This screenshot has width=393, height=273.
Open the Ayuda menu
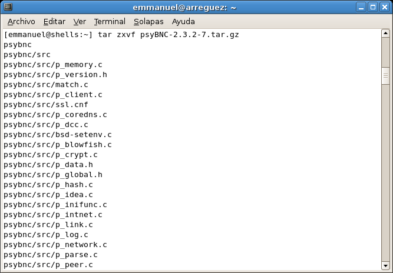pyautogui.click(x=183, y=22)
